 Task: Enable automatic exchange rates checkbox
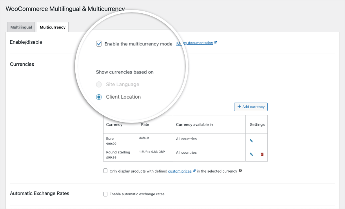(105, 194)
